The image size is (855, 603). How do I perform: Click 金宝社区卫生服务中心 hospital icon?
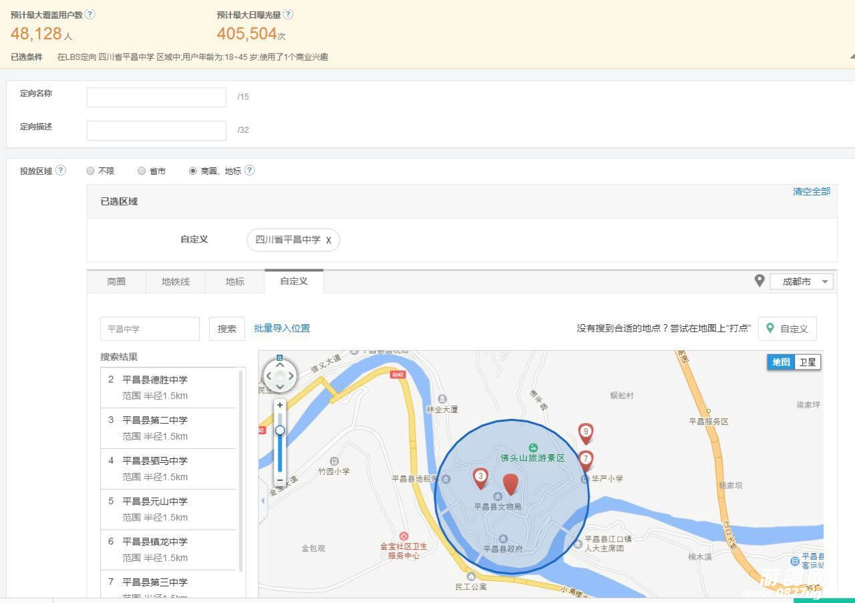[x=403, y=536]
